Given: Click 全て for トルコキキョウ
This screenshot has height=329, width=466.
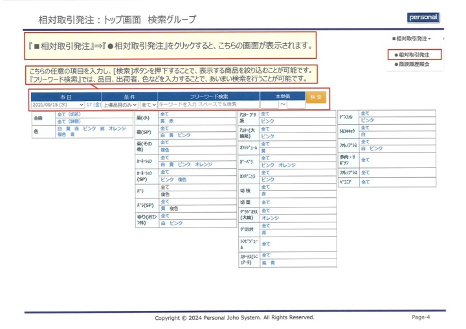Looking at the screenshot, I should [x=365, y=128].
